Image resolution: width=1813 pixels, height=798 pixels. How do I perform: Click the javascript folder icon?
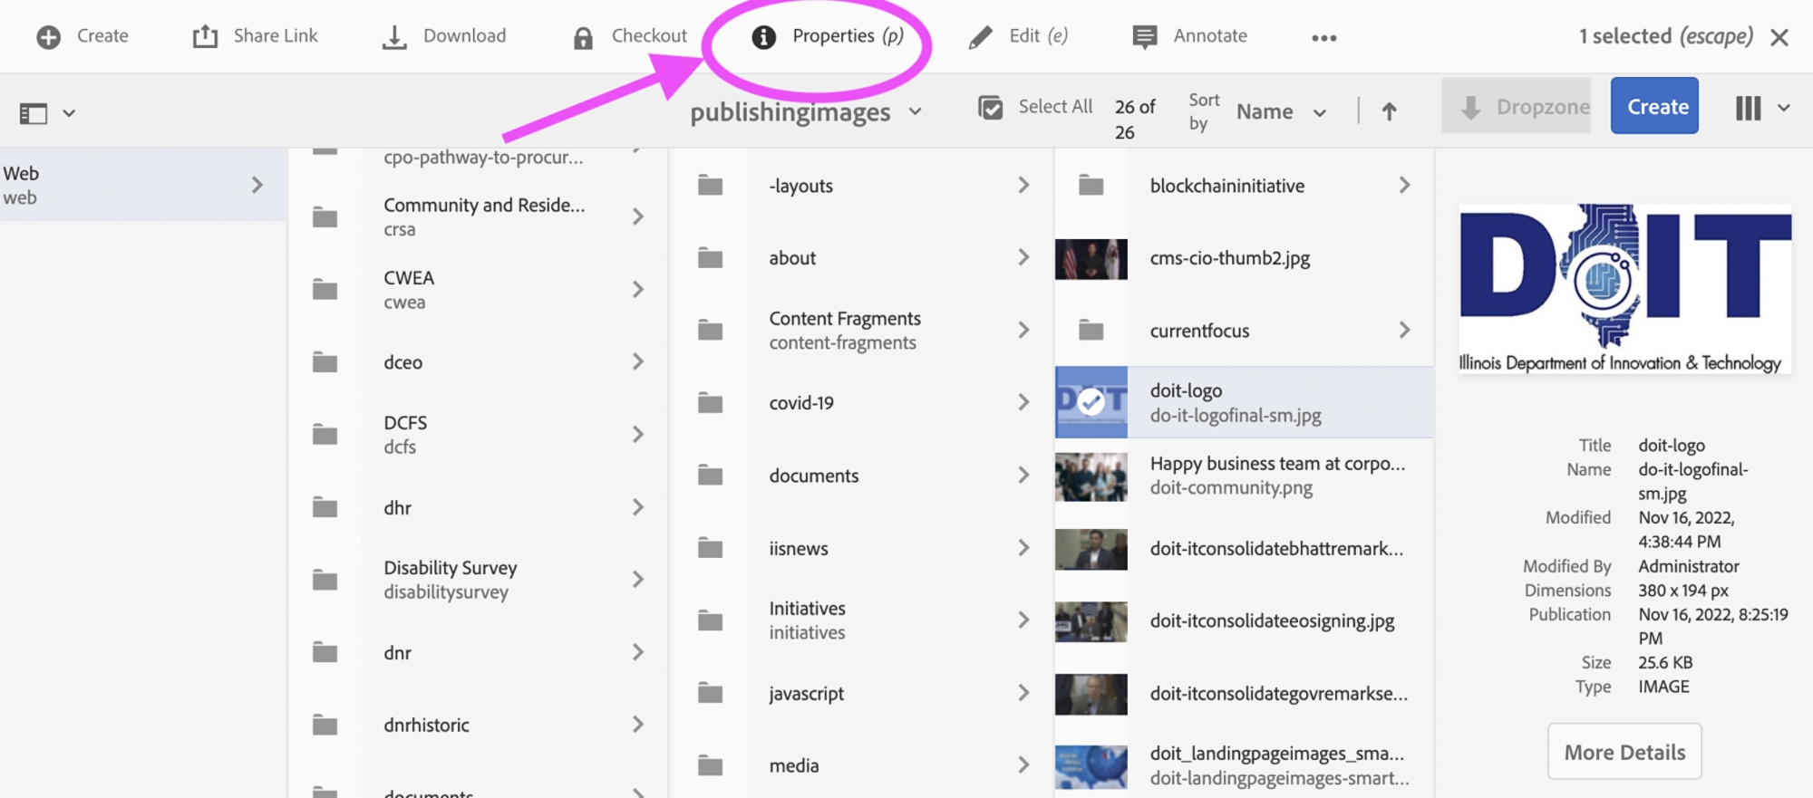click(x=711, y=693)
